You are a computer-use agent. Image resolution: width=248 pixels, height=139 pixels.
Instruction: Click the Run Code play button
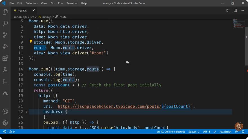[x=228, y=10]
